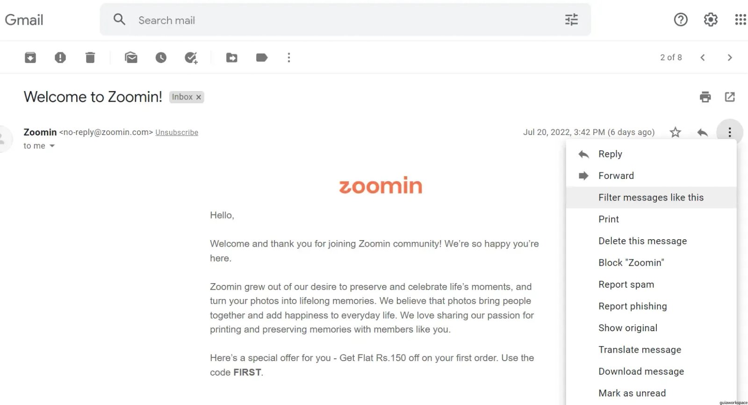748x405 pixels.
Task: Star this Zoomin message
Action: (x=675, y=132)
